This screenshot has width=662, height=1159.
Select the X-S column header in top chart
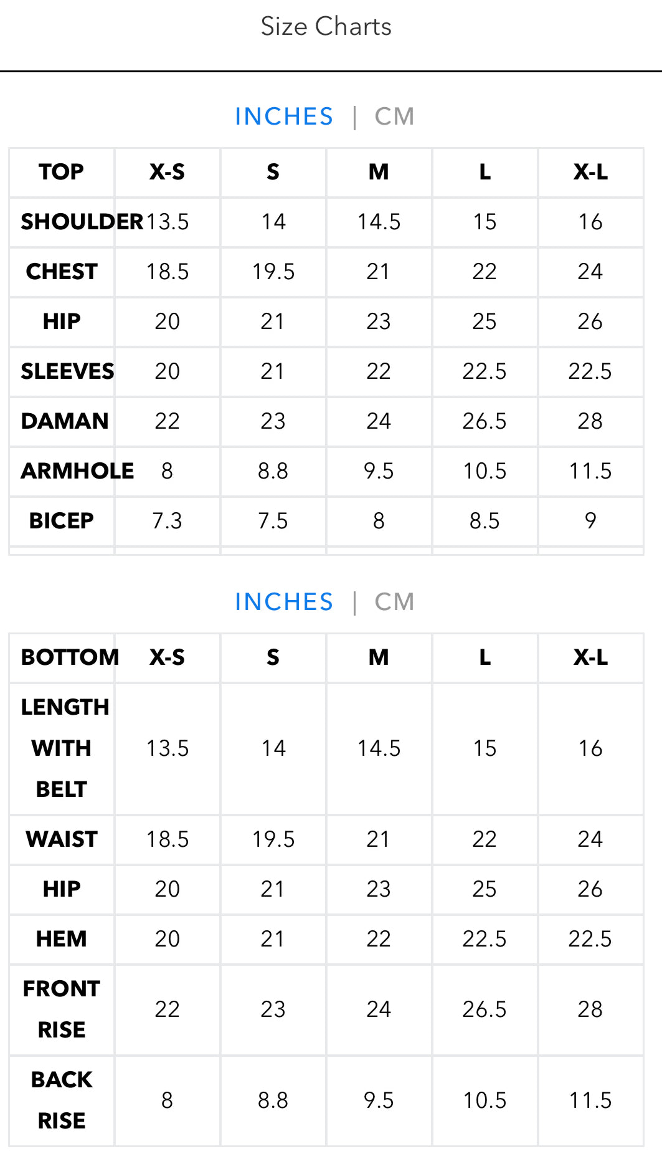click(167, 172)
